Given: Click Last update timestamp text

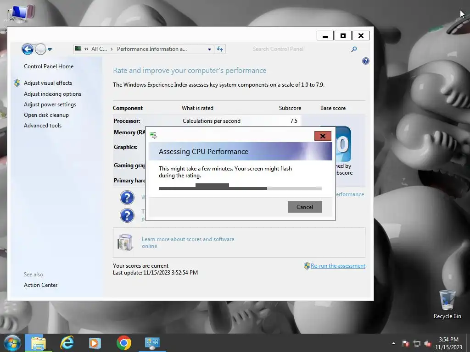Looking at the screenshot, I should click(155, 273).
